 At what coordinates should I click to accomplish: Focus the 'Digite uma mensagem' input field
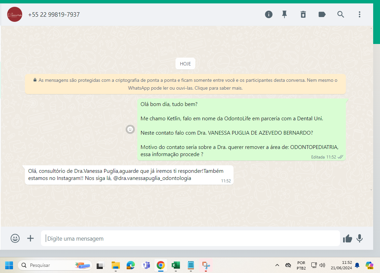(190, 238)
